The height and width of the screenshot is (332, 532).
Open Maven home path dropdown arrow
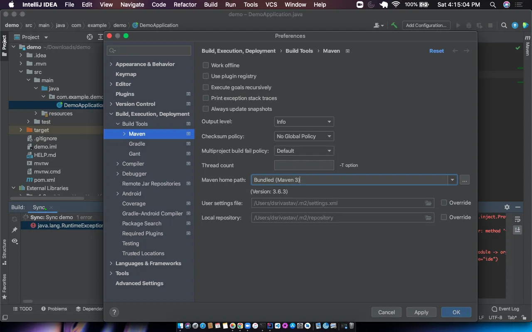pyautogui.click(x=452, y=180)
